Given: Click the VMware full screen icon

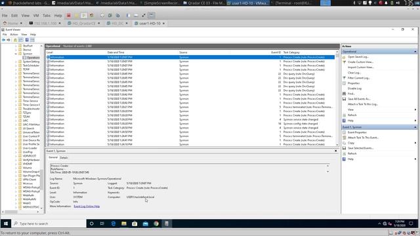Looking at the screenshot, I should pos(144,16).
